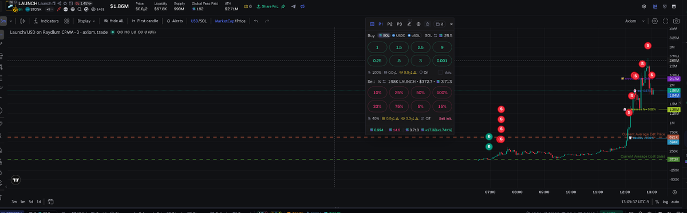
Task: Sell 75% of LAUNCH holdings
Action: pyautogui.click(x=398, y=106)
